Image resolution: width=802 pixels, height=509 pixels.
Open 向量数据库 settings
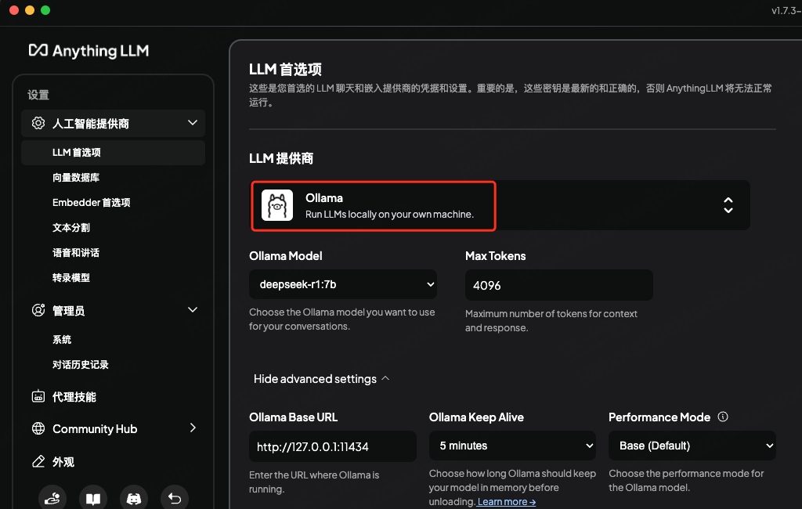76,178
